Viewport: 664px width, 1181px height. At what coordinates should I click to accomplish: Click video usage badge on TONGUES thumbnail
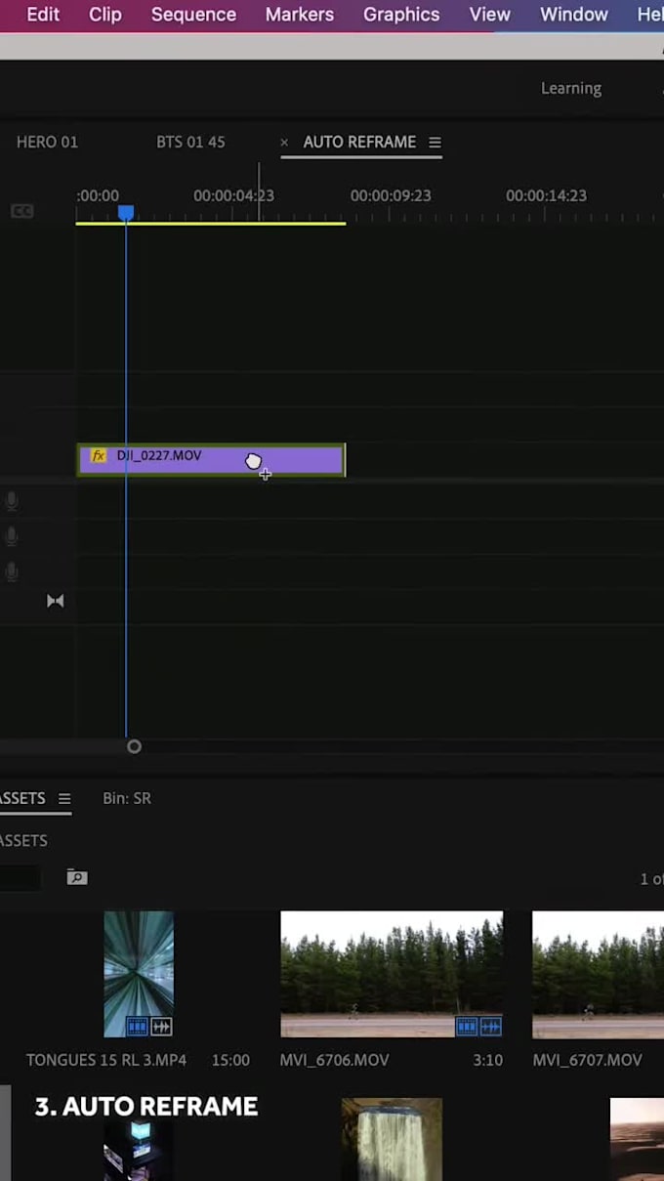tap(137, 1026)
